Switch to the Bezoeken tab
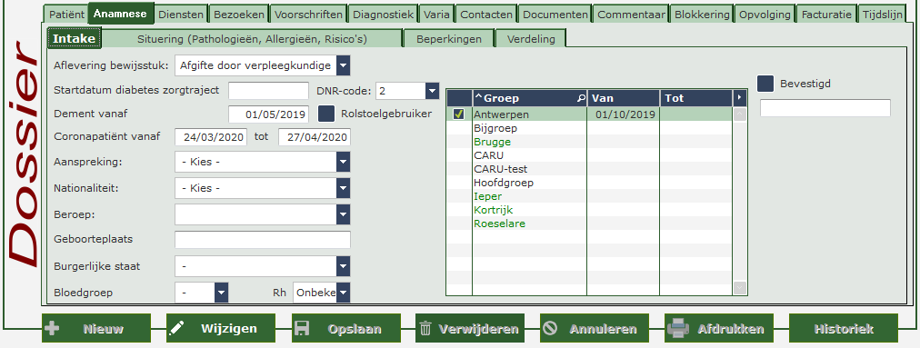 pos(239,15)
